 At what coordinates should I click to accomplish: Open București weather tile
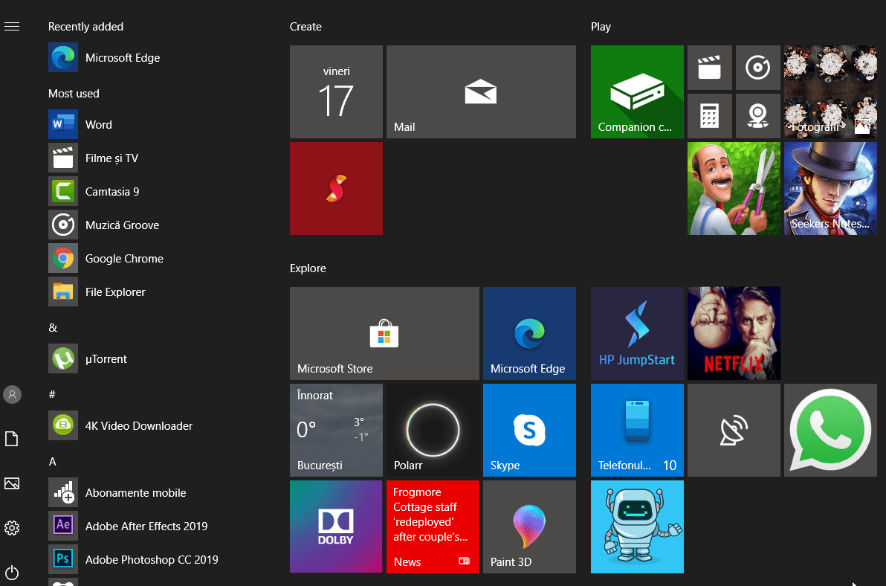point(336,430)
